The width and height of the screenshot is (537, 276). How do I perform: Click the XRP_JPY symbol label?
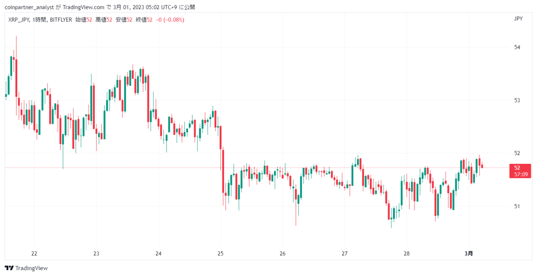click(x=18, y=20)
